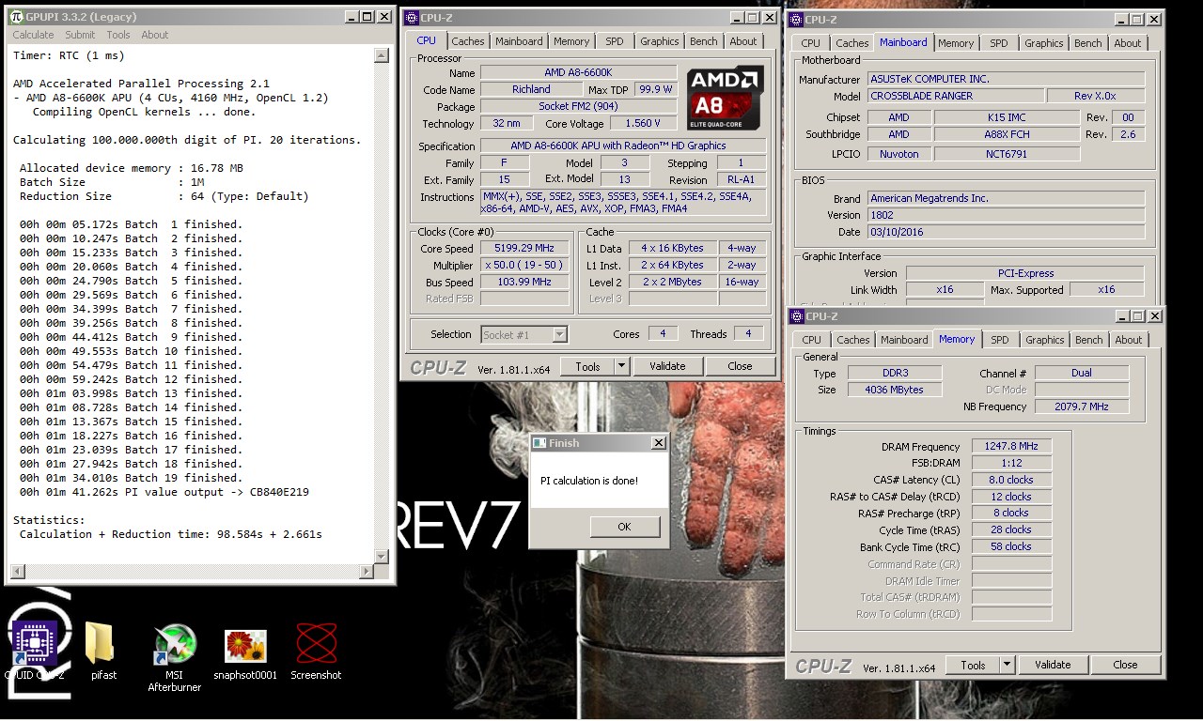Switch to Mainboard tab in CPU window
This screenshot has width=1203, height=721.
519,41
